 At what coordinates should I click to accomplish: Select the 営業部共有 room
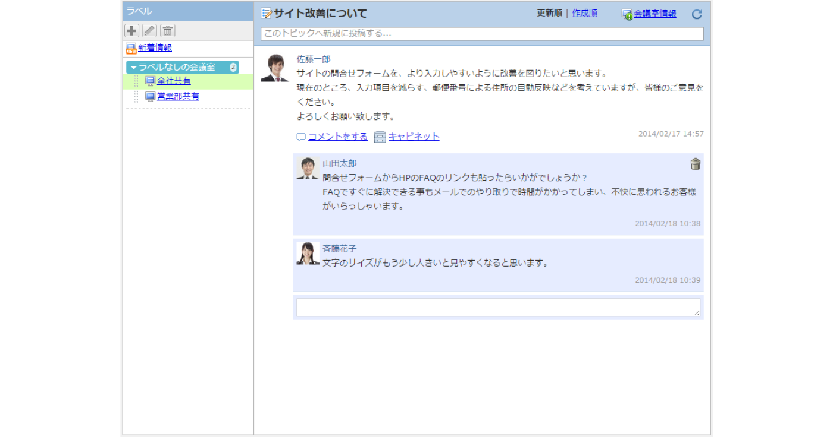coord(178,96)
